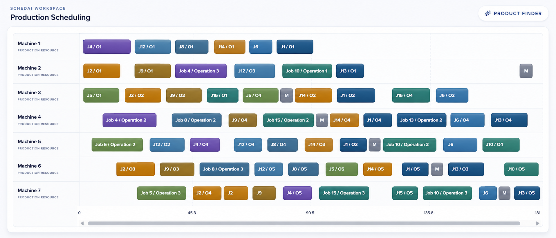Click the right scroll arrow of timeline
The image size is (556, 238).
537,223
